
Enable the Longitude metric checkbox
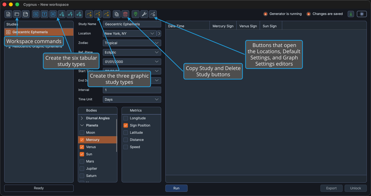[126, 118]
